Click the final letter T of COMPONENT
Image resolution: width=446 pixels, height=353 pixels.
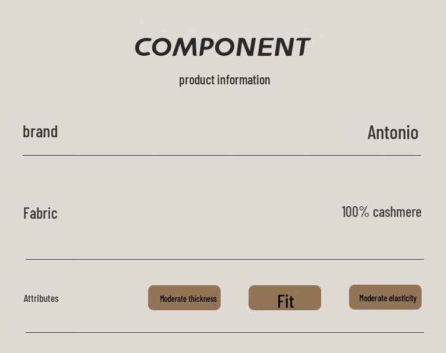click(302, 48)
